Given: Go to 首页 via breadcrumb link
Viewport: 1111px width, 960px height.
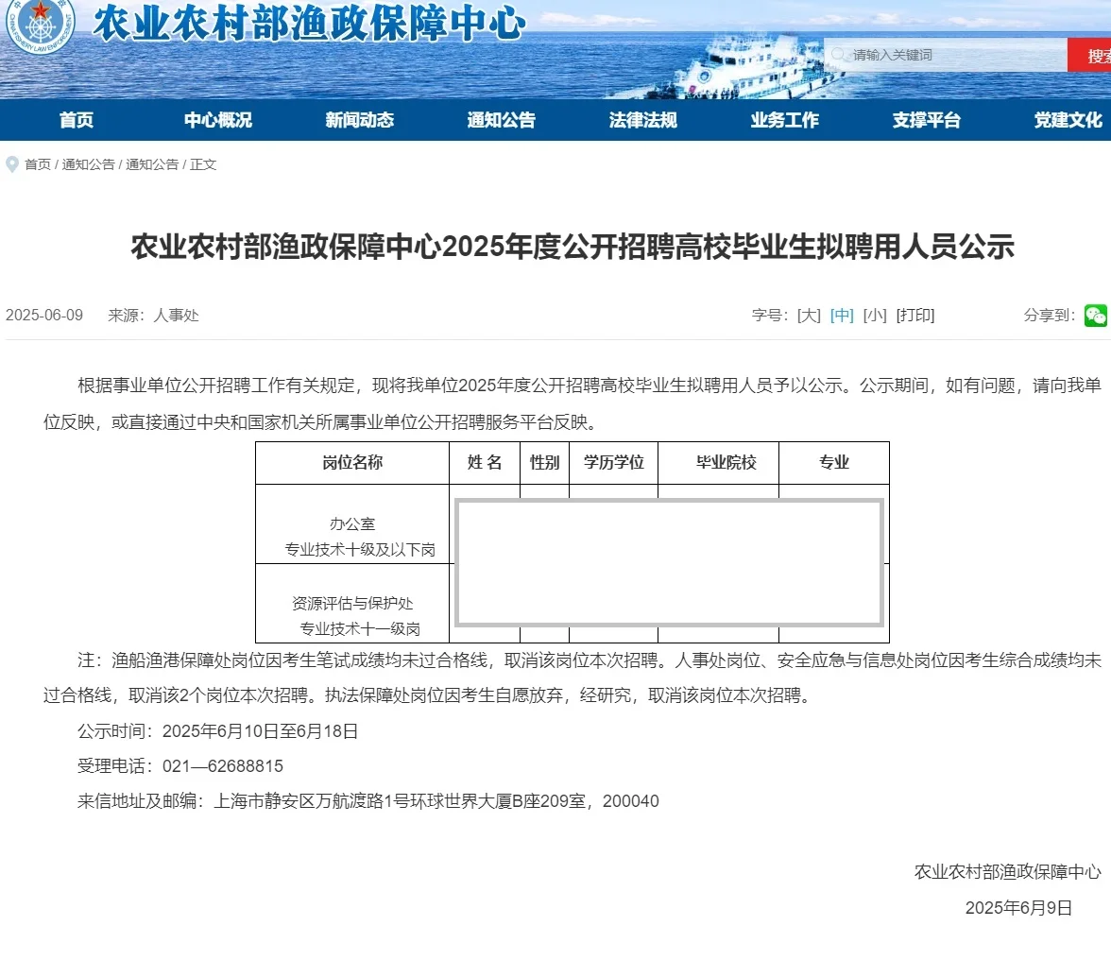Looking at the screenshot, I should pos(38,164).
